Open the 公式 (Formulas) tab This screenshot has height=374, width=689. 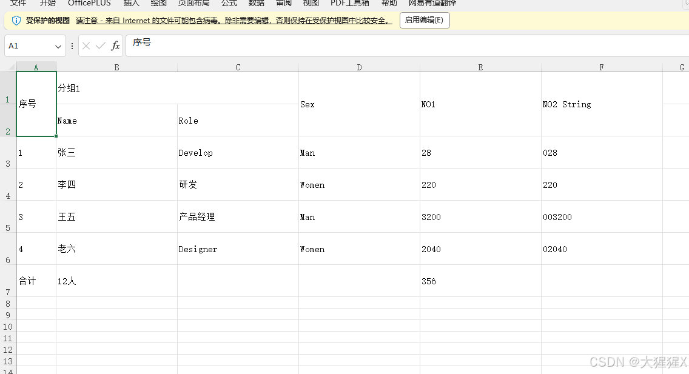(229, 3)
